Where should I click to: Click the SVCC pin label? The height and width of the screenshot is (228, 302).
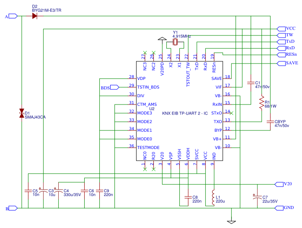(197, 154)
